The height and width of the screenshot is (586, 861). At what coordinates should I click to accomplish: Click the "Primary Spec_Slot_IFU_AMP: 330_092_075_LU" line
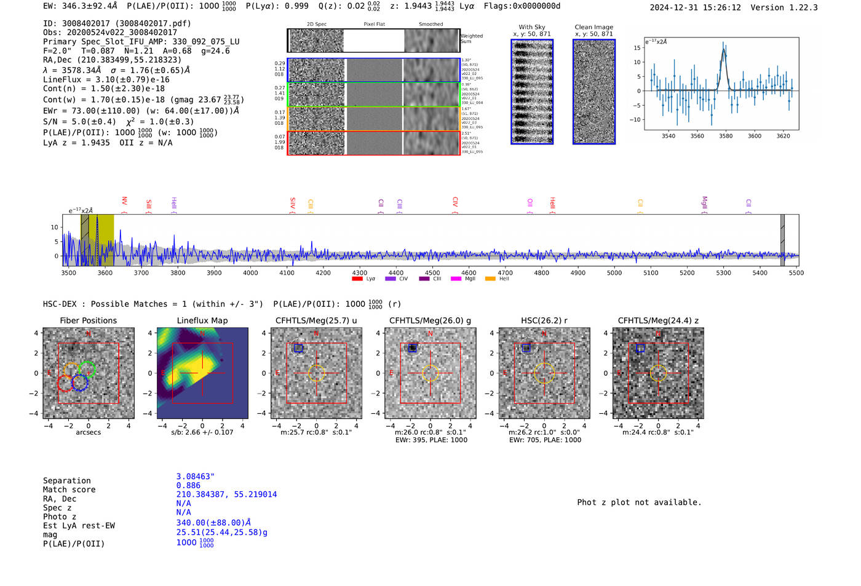(141, 42)
